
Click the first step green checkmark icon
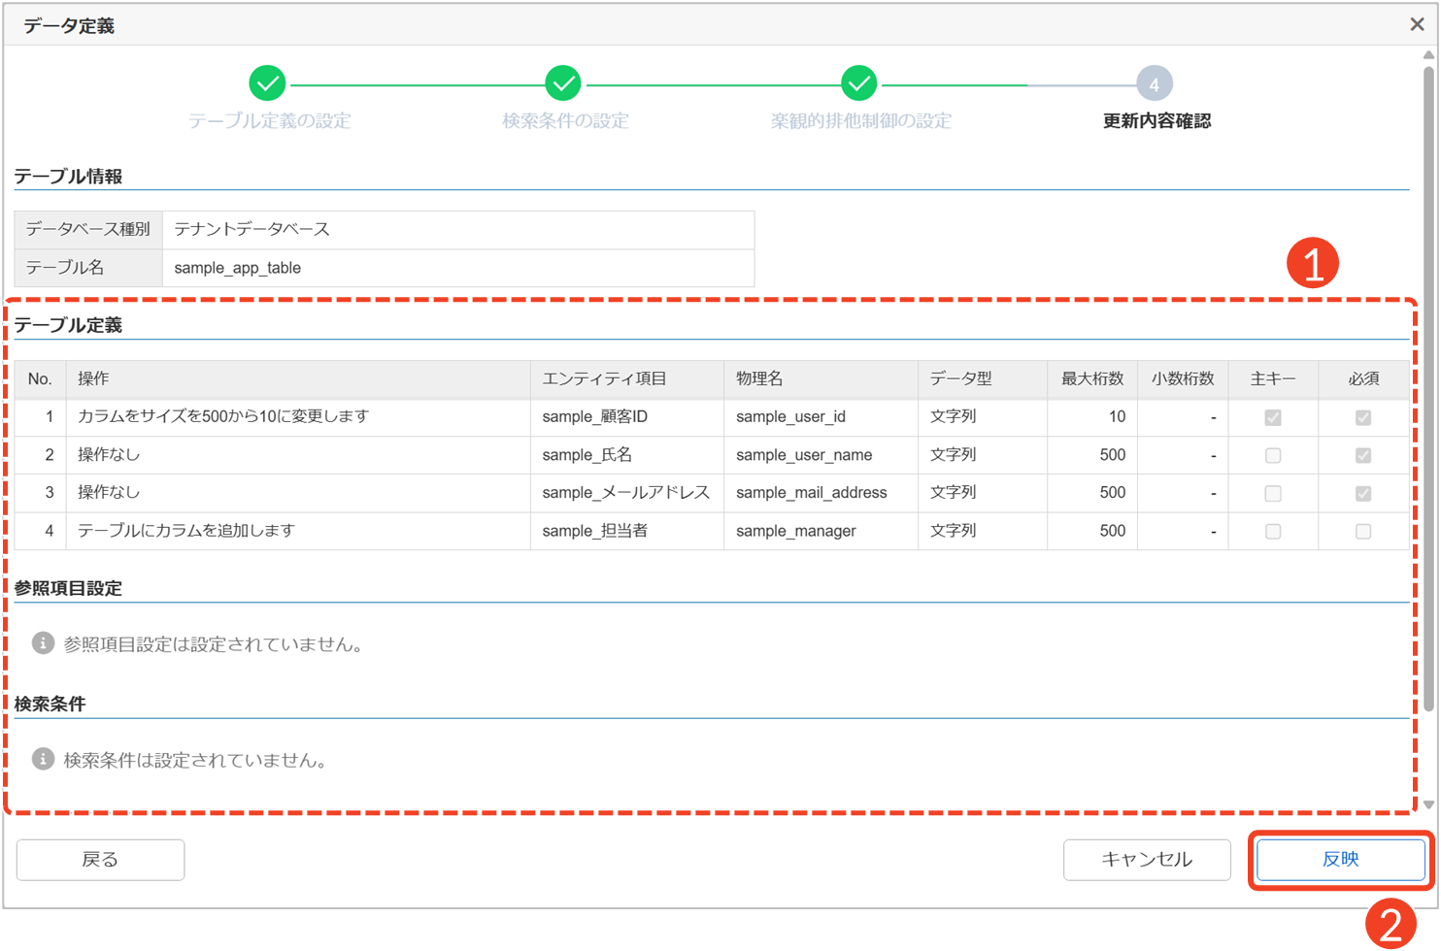pos(267,83)
